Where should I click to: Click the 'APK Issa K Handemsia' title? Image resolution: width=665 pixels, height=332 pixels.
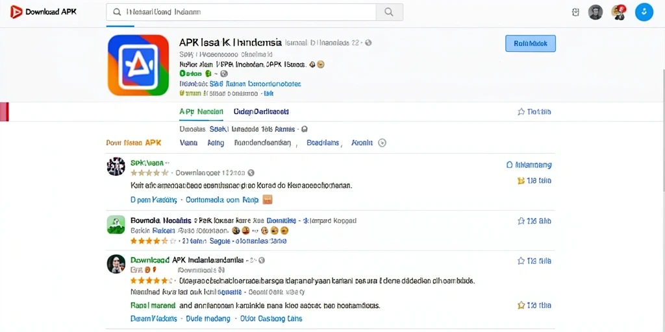tap(231, 42)
